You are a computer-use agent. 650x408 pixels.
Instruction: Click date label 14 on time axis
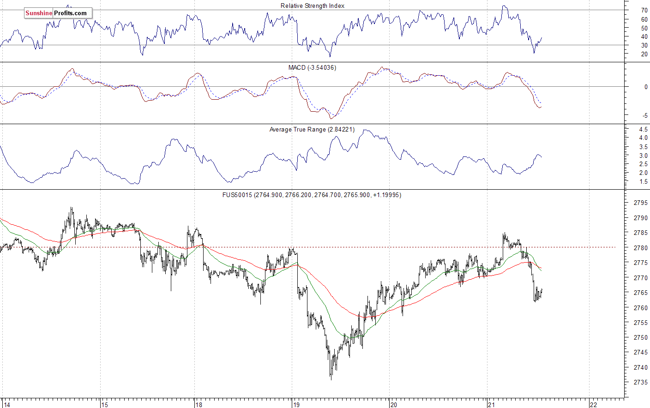[7, 405]
